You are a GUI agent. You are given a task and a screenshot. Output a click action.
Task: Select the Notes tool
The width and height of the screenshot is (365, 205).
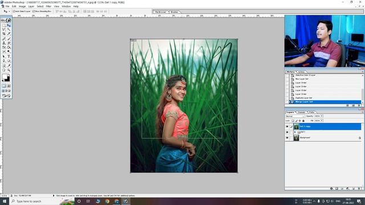pos(4,66)
